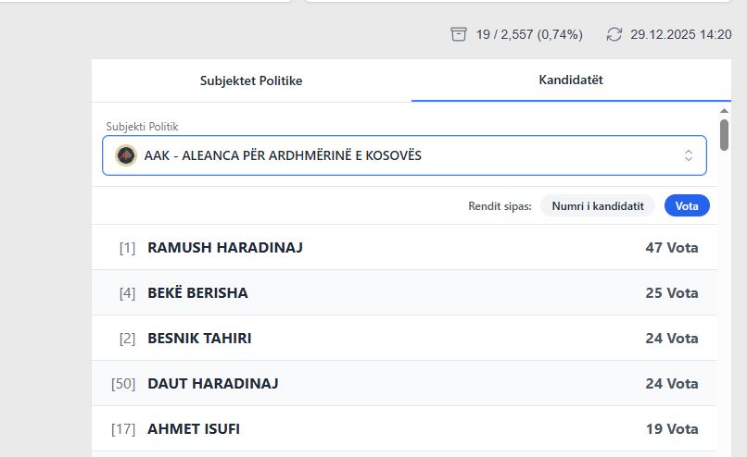Click the AAK party logo icon
The image size is (747, 457).
click(126, 155)
